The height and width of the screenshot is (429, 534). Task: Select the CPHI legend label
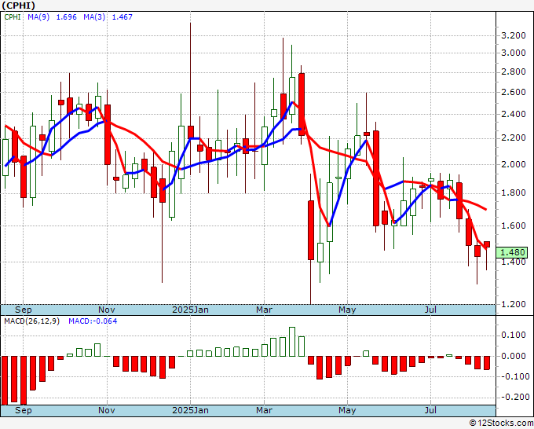click(x=13, y=17)
